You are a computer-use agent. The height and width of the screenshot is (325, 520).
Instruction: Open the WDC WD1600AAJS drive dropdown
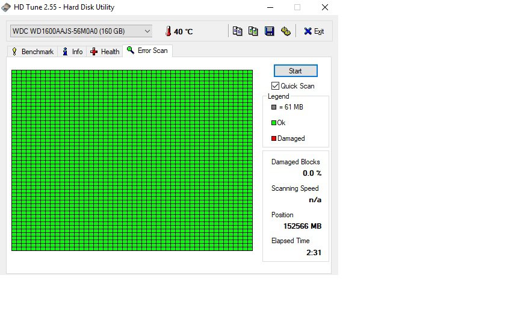(81, 31)
